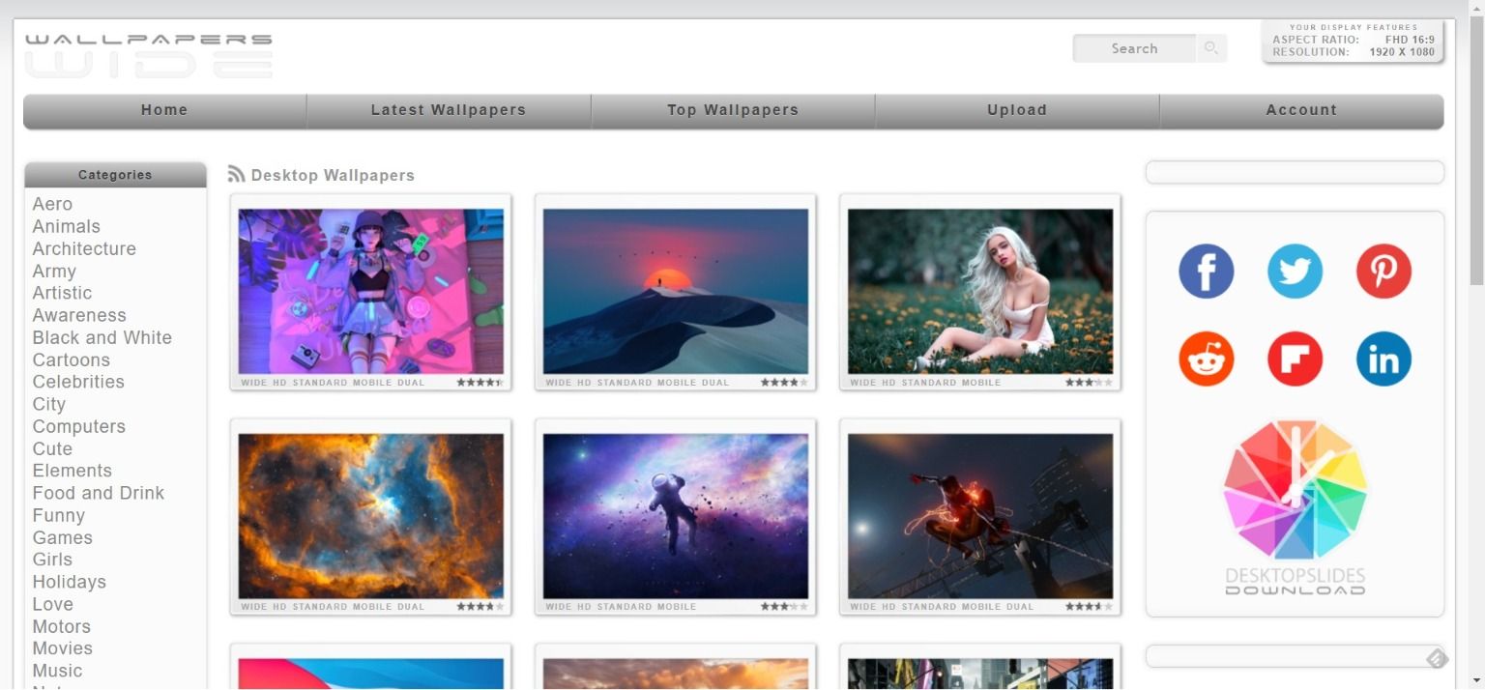Open Food and Drink category
Image resolution: width=1485 pixels, height=690 pixels.
(x=99, y=493)
